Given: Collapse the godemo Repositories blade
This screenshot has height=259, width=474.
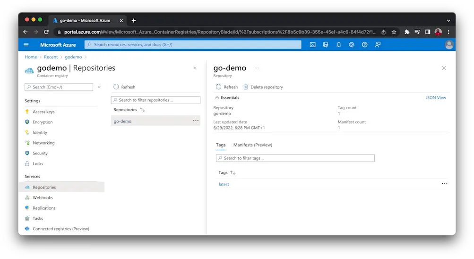Looking at the screenshot, I should [x=195, y=68].
